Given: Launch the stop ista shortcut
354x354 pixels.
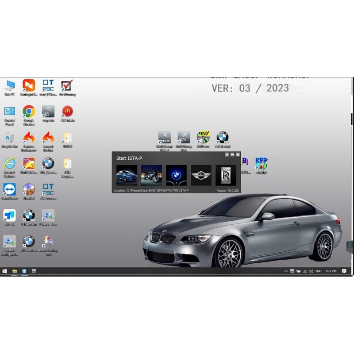Looking at the screenshot, I should pyautogui.click(x=48, y=112).
